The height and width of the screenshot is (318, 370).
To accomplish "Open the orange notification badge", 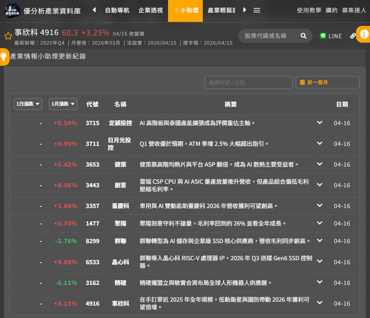I will pyautogui.click(x=363, y=35).
